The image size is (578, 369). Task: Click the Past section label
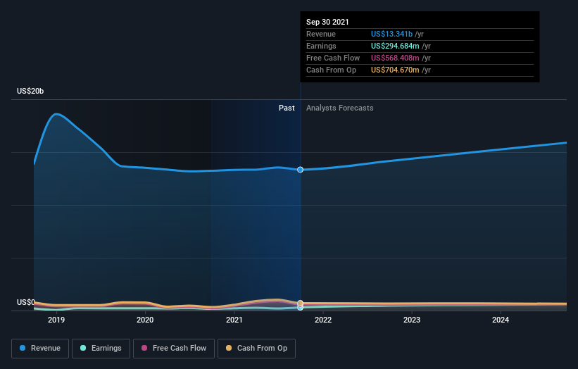pyautogui.click(x=287, y=108)
